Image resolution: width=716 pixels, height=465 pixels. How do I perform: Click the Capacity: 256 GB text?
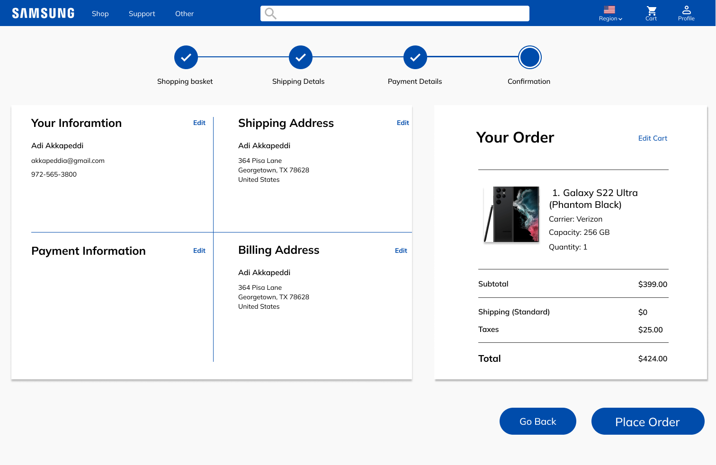[579, 232]
